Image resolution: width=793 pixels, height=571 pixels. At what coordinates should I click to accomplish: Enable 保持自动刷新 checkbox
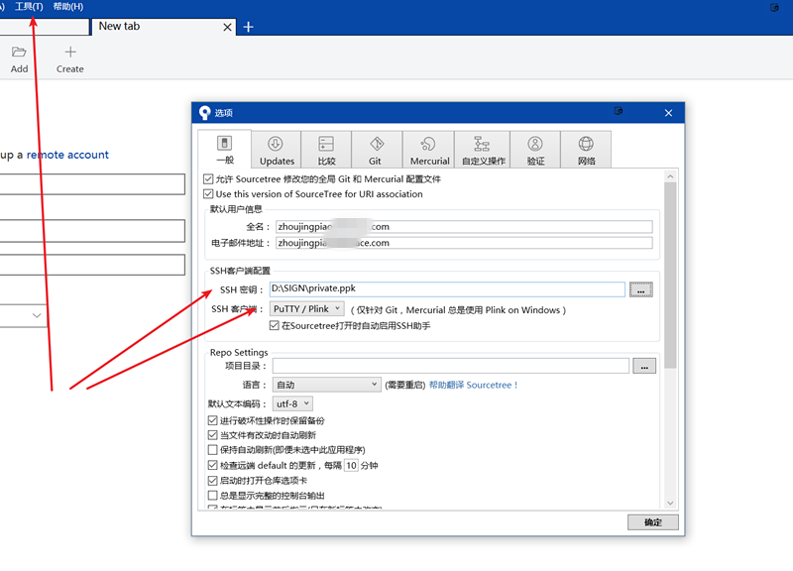click(212, 450)
